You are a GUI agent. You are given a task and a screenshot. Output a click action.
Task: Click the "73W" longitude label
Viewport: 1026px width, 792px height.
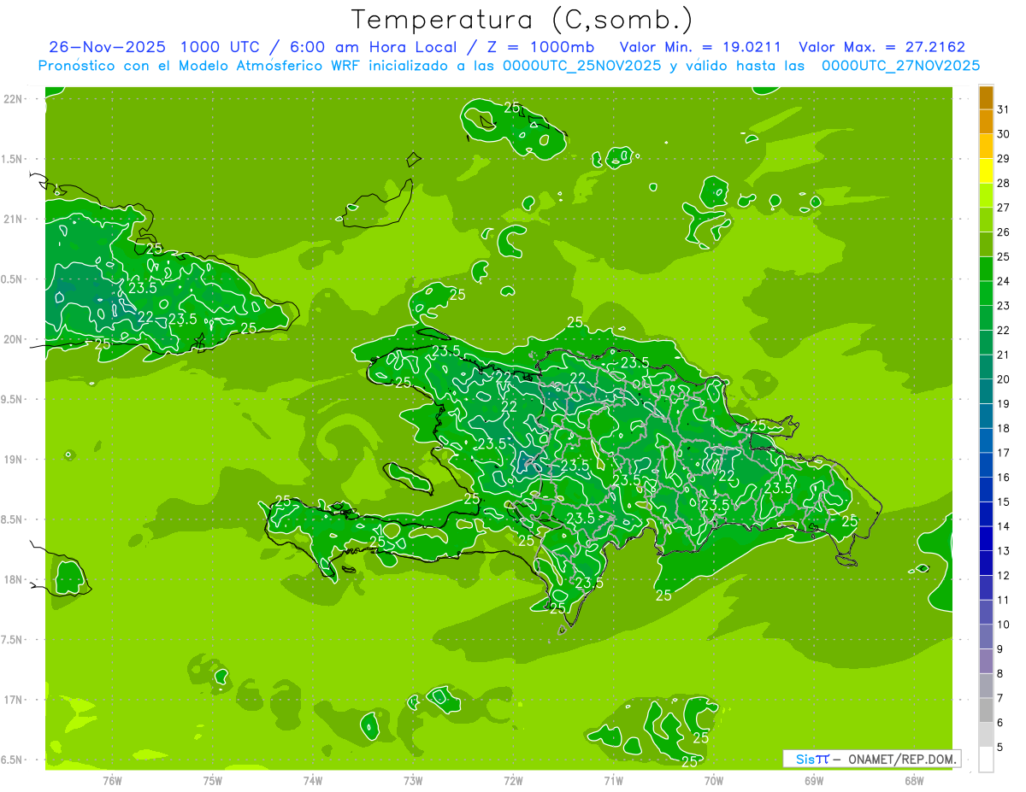point(413,780)
